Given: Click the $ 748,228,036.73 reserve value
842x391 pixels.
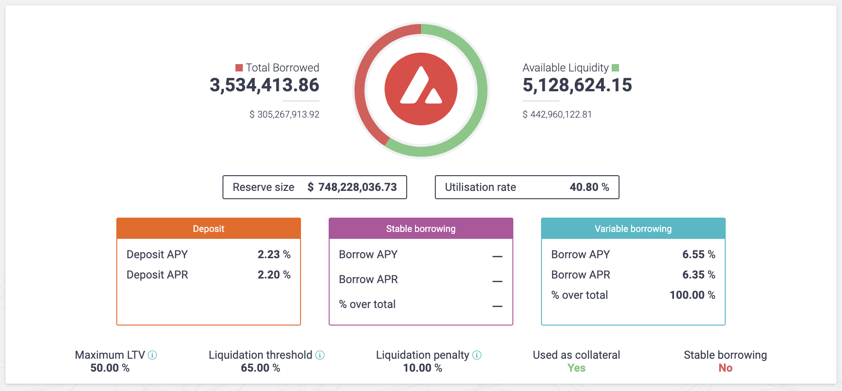Looking at the screenshot, I should (x=352, y=187).
